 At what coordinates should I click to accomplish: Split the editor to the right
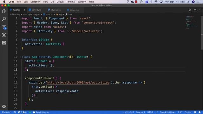(x=195, y=10)
